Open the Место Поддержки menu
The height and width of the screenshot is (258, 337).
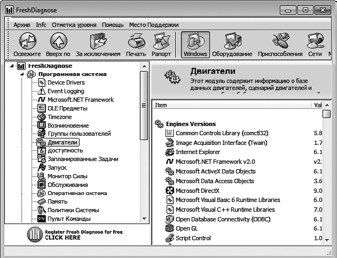(154, 25)
